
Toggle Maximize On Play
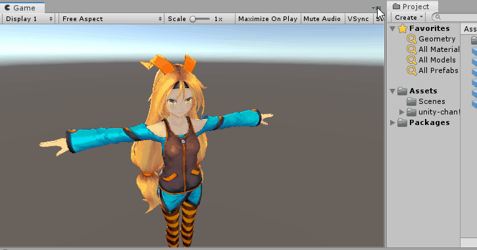(x=268, y=19)
